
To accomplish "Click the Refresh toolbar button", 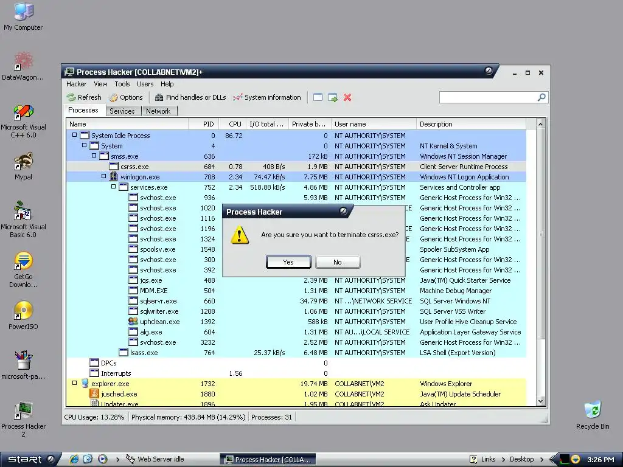I will [x=84, y=97].
